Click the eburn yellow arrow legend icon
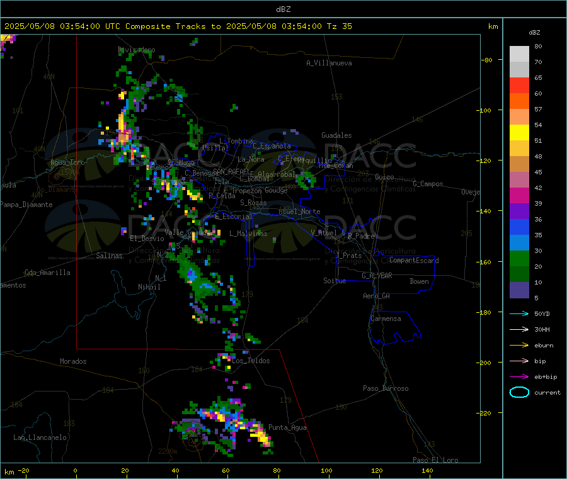 (x=519, y=346)
